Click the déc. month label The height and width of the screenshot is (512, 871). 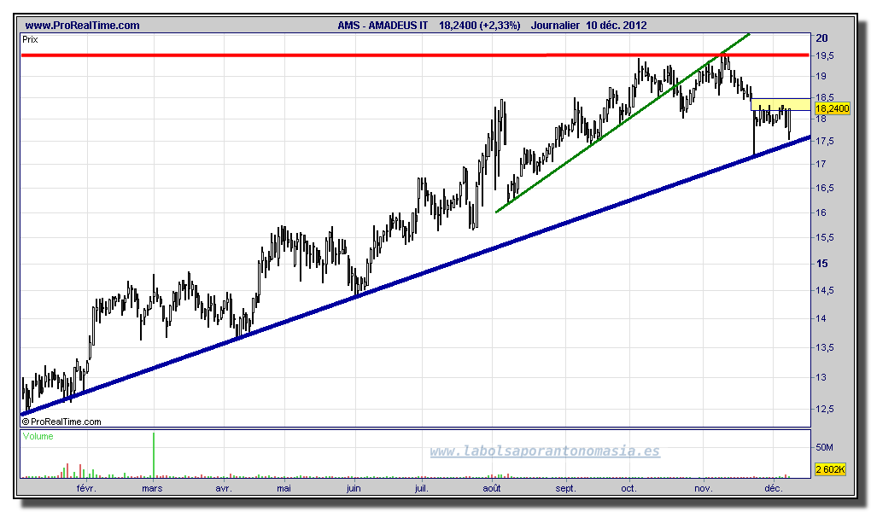774,489
